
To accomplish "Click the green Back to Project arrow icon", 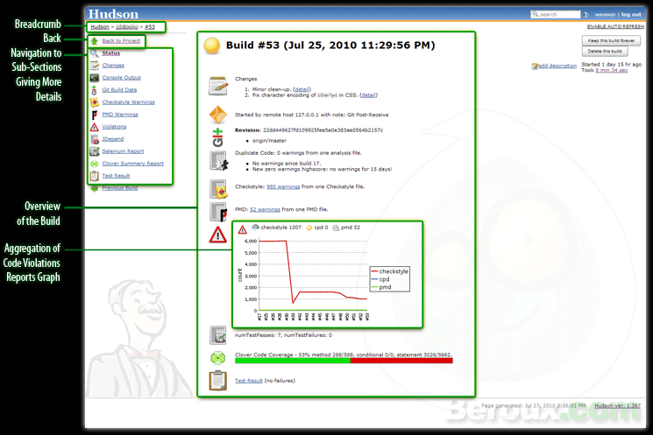I will coord(94,41).
